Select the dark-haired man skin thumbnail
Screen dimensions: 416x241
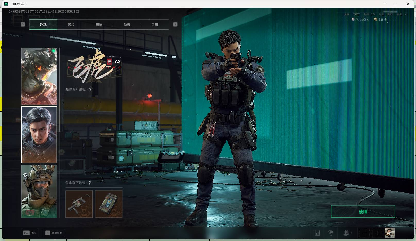click(39, 135)
